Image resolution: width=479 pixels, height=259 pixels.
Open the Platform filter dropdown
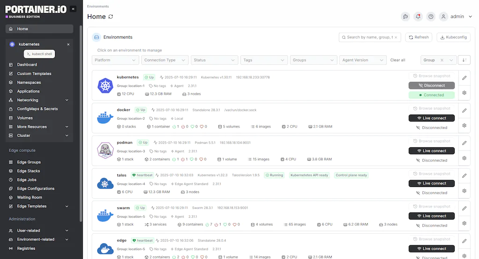[x=115, y=60]
